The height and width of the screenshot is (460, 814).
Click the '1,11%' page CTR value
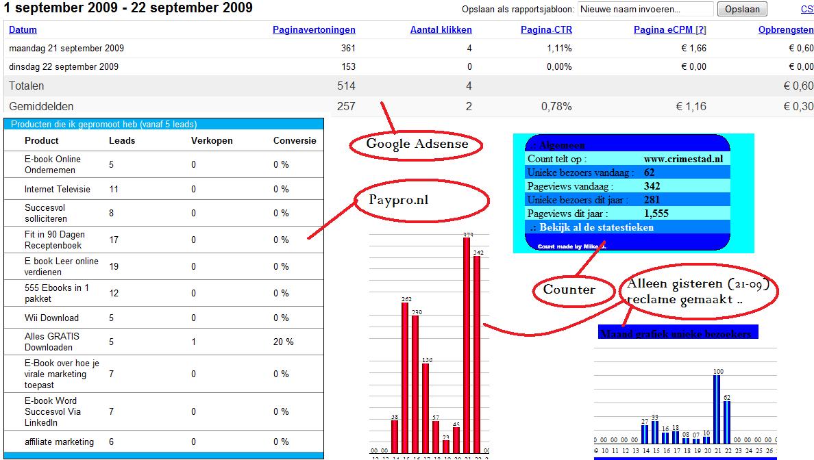(559, 48)
